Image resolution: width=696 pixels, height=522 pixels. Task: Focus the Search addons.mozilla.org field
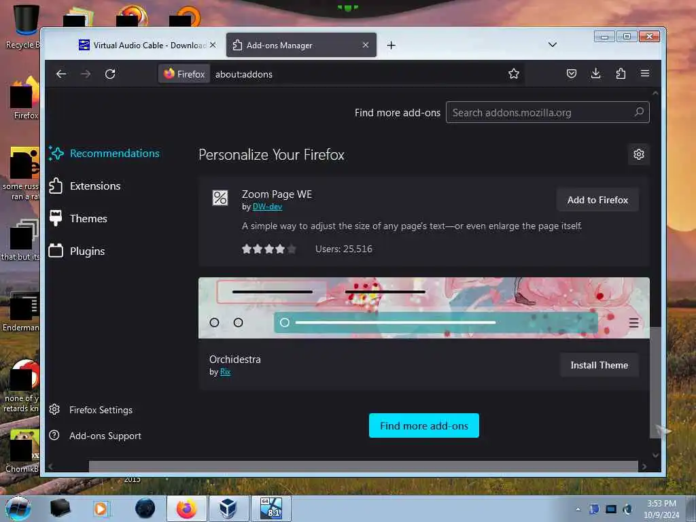547,112
